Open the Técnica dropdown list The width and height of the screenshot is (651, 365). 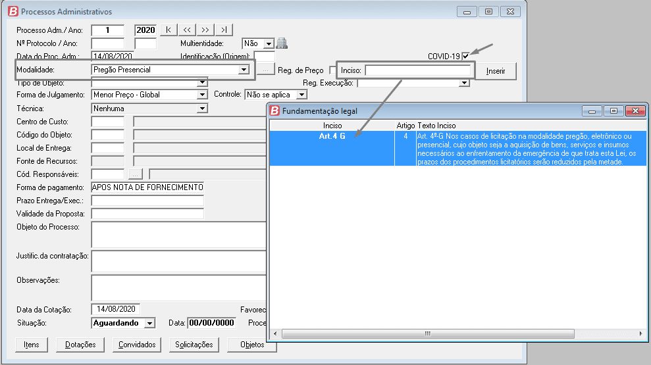202,109
